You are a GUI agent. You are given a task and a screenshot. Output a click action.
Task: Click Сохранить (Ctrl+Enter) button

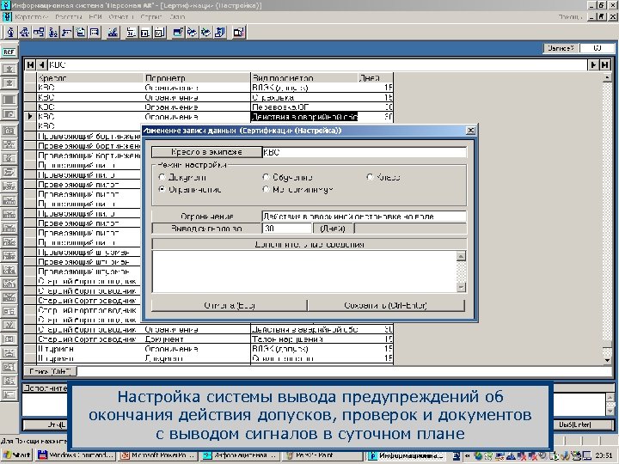[x=386, y=305]
